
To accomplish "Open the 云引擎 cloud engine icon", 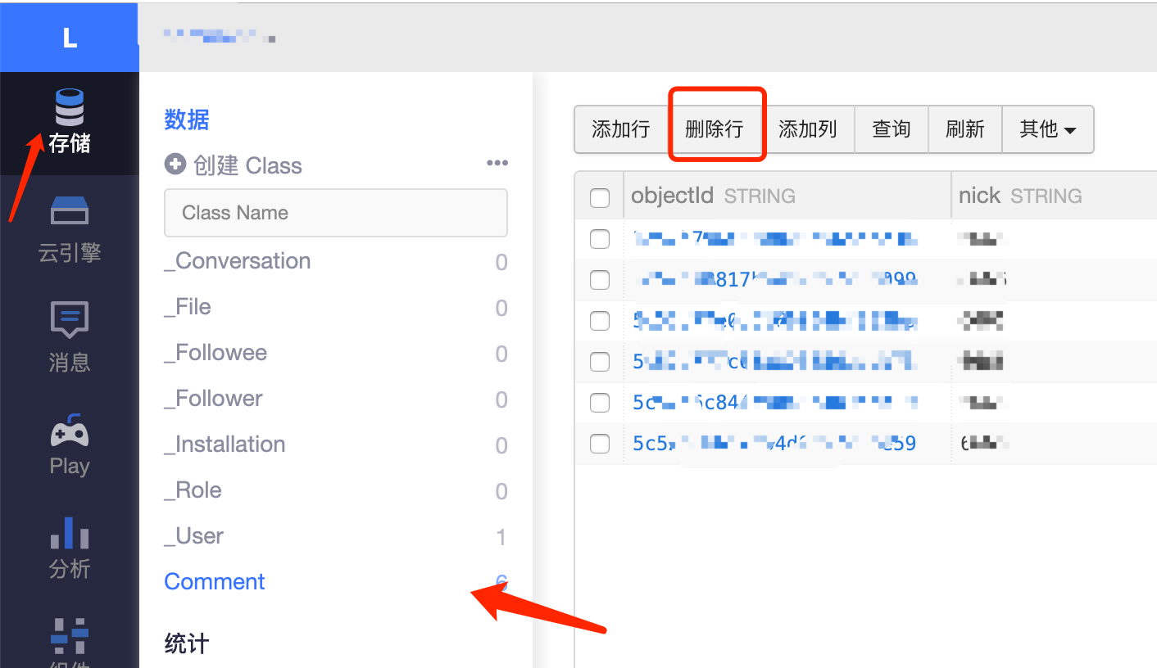I will [69, 210].
